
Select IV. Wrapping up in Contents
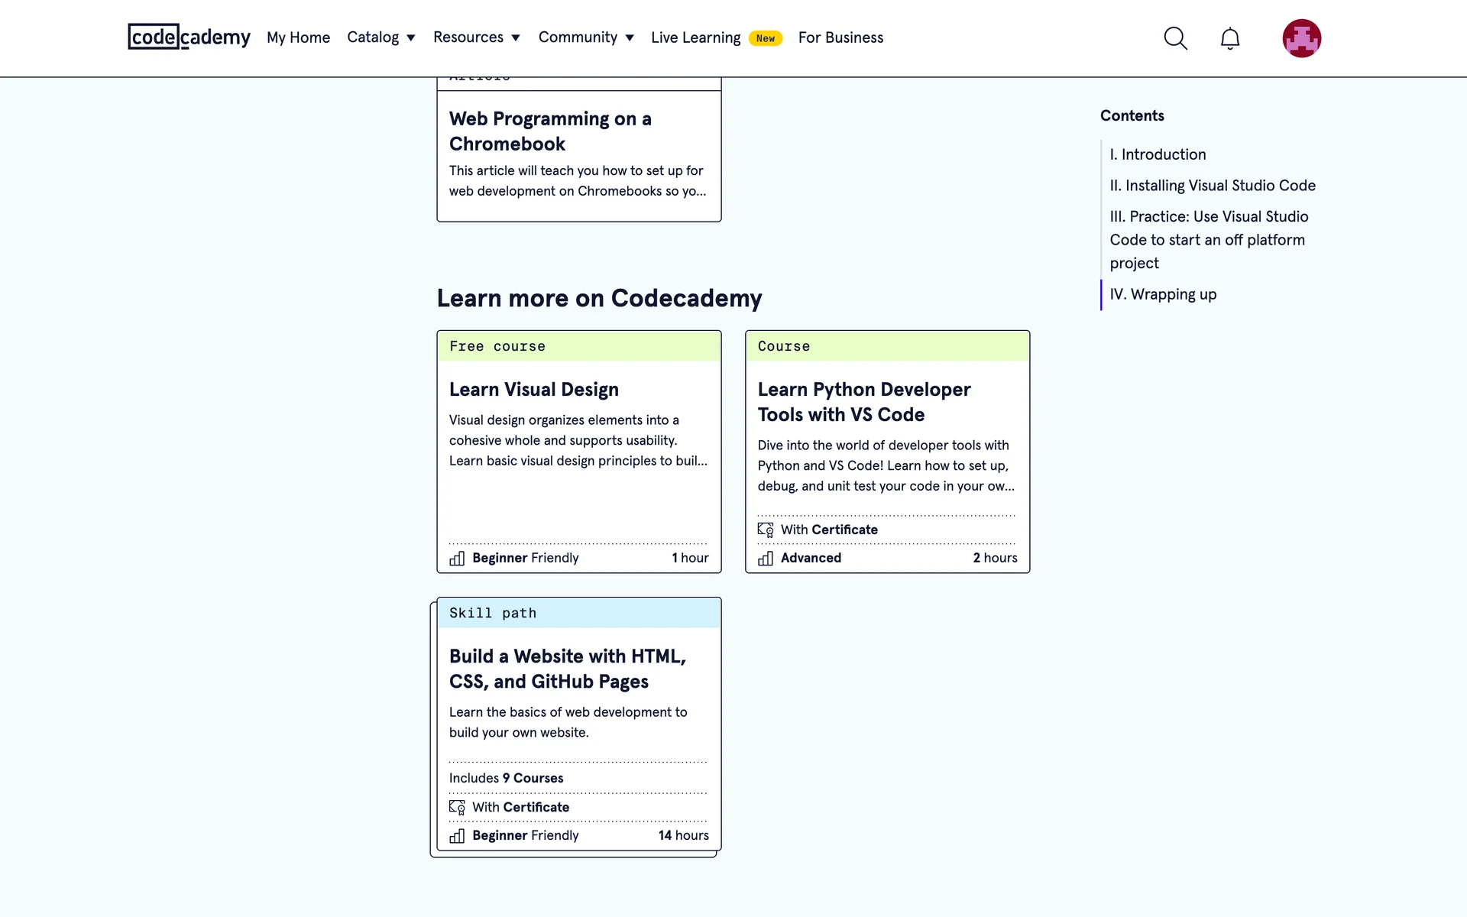1163,294
